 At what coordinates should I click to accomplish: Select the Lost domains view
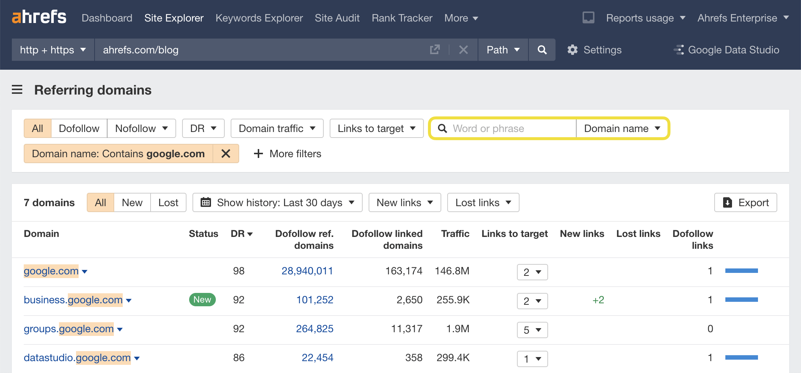[168, 202]
